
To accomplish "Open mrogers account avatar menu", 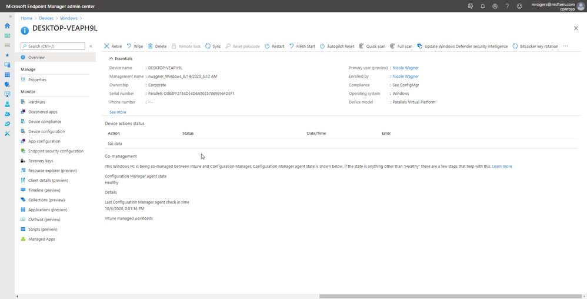I will (581, 6).
